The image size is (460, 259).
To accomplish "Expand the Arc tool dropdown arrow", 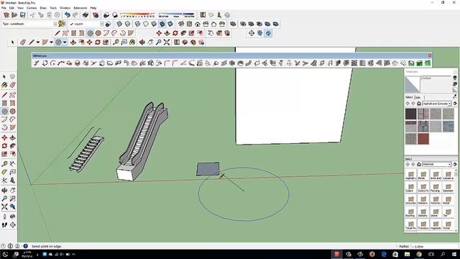I will [51, 42].
